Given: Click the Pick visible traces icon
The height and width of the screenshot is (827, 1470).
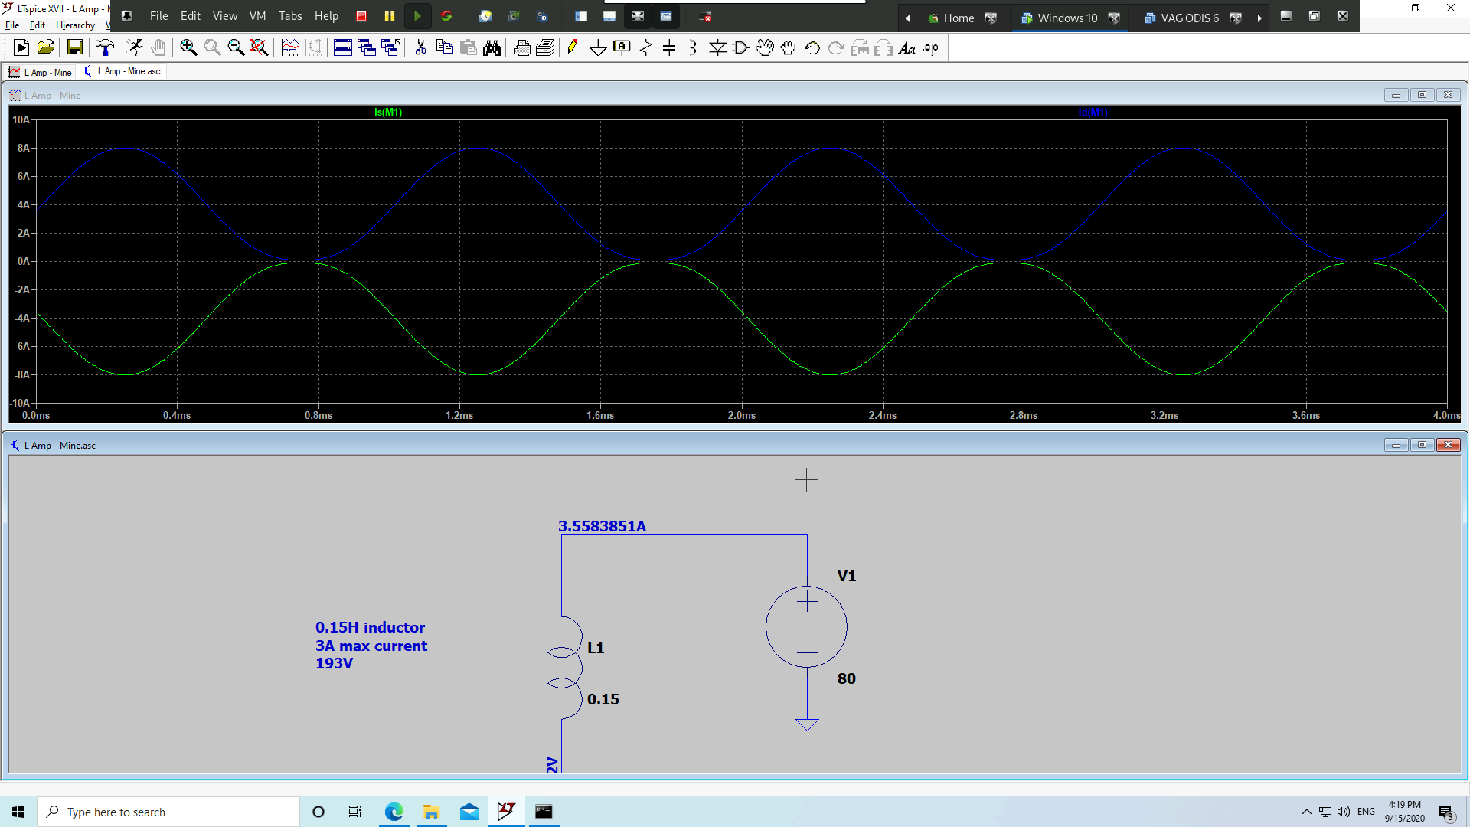Looking at the screenshot, I should (x=289, y=48).
